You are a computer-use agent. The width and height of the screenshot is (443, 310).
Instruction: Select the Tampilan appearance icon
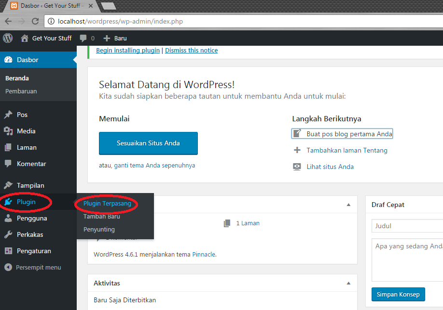(9, 185)
